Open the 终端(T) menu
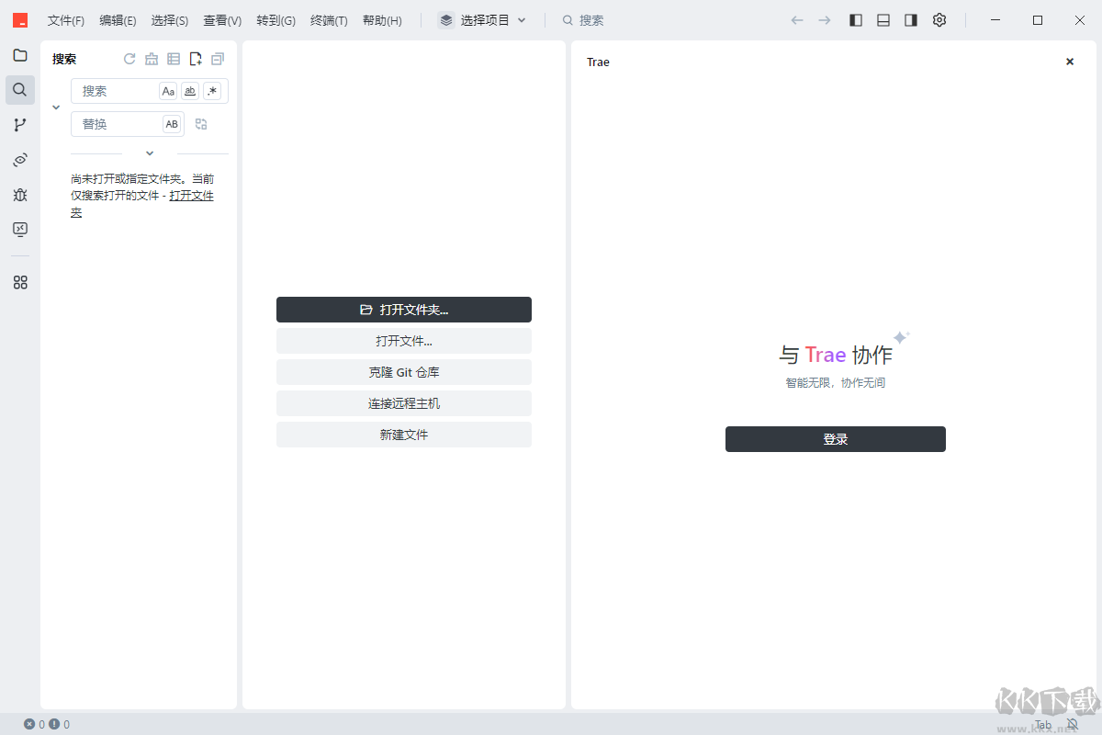Image resolution: width=1102 pixels, height=735 pixels. tap(329, 20)
